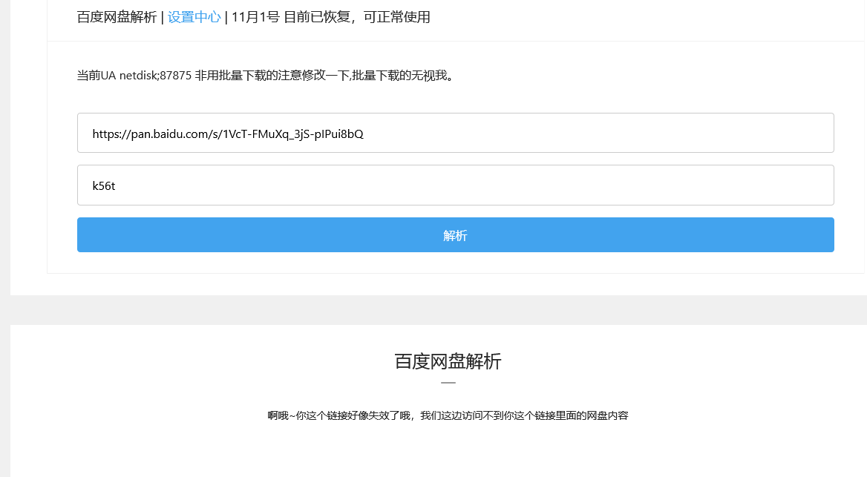This screenshot has height=477, width=867.
Task: Click the Baidu pan share URL input field
Action: coord(455,133)
